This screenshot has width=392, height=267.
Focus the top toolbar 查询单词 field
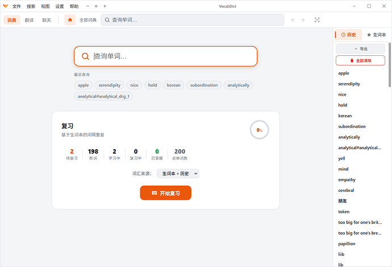coord(192,20)
